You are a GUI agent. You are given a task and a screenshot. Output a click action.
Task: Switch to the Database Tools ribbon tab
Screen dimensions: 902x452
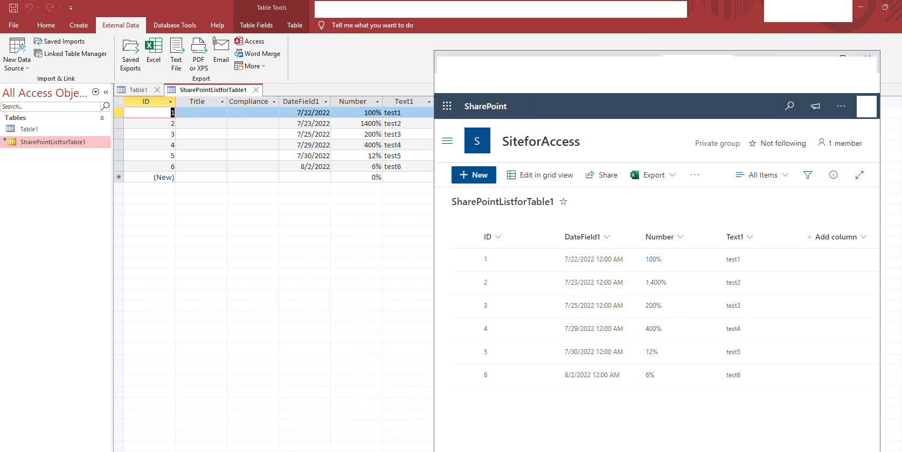tap(175, 25)
